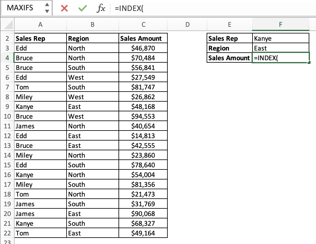Click Edd in row 15
316x244 pixels.
coord(40,165)
